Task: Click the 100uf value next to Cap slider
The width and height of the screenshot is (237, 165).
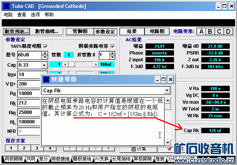Action: 107,65
